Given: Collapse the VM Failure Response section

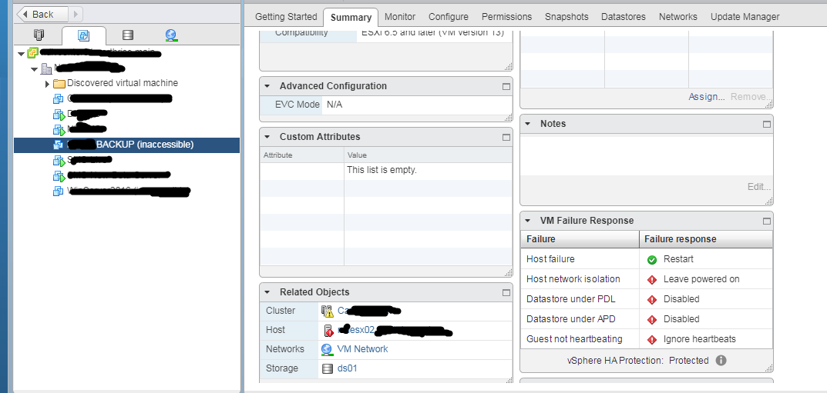Looking at the screenshot, I should tap(528, 221).
